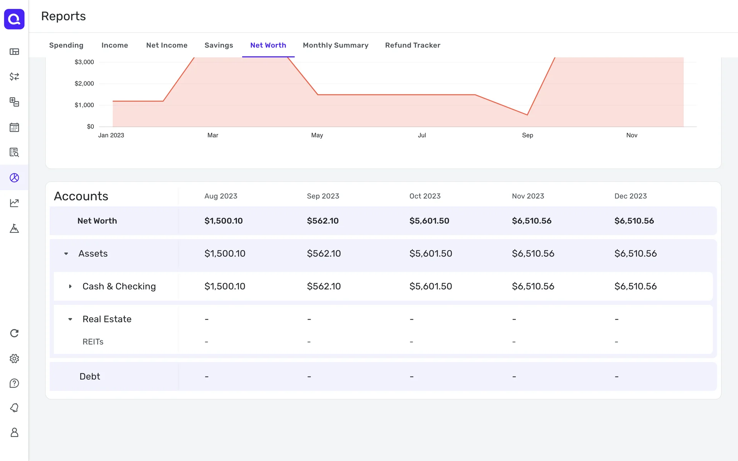Open the settings gear icon
738x461 pixels.
pos(14,358)
